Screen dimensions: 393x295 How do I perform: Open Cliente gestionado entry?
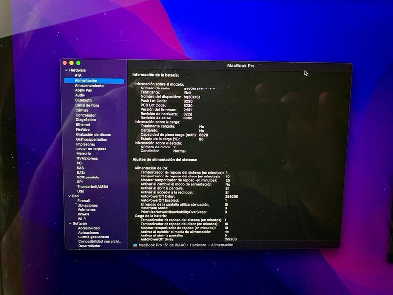coord(93,237)
